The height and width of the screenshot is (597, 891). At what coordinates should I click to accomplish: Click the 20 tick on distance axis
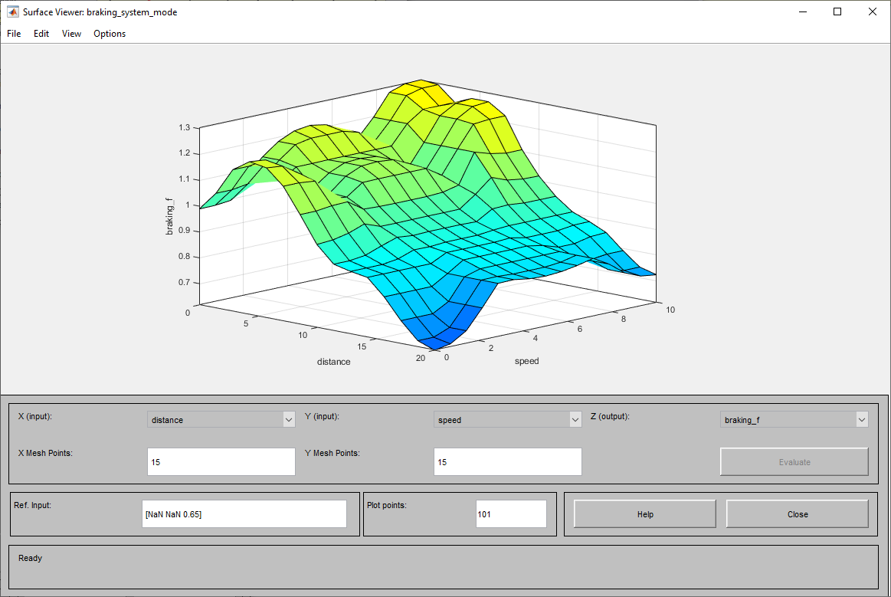coord(421,358)
